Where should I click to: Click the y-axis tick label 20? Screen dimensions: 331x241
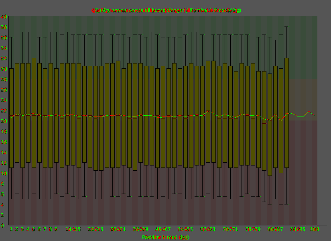(4, 121)
